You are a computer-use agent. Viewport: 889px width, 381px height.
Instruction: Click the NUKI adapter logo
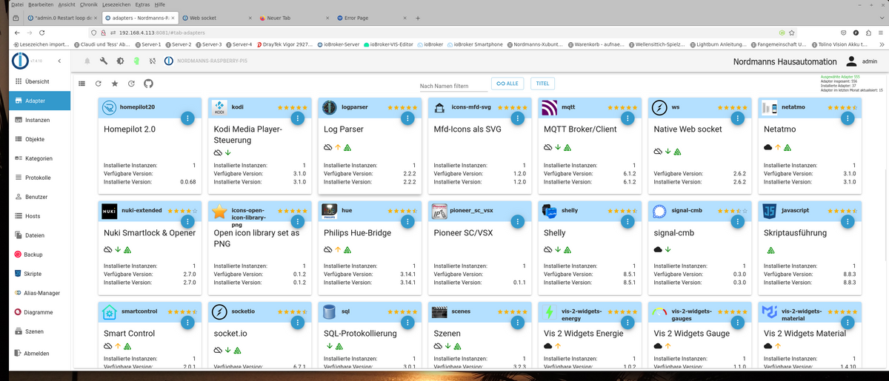109,211
